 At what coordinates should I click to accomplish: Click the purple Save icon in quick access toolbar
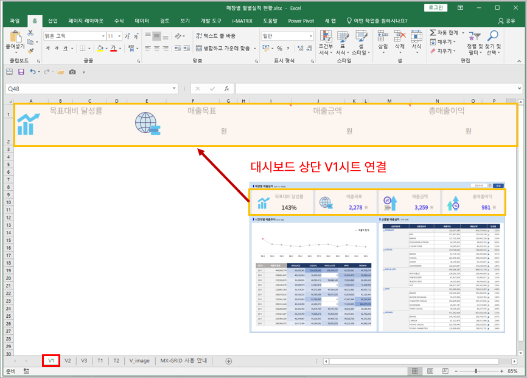coord(21,72)
